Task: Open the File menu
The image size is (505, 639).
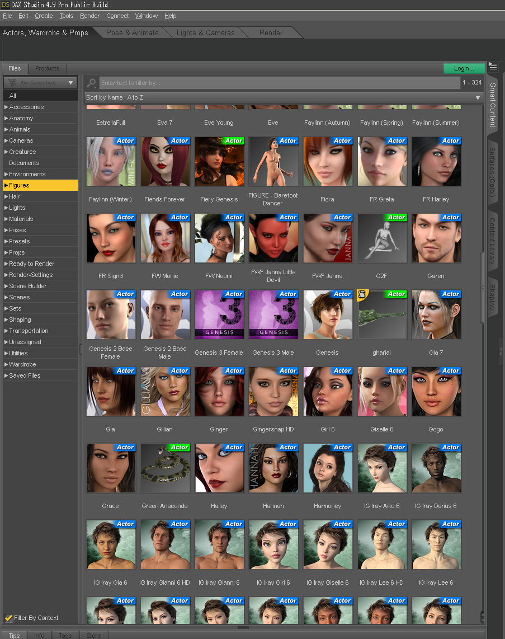Action: (7, 16)
